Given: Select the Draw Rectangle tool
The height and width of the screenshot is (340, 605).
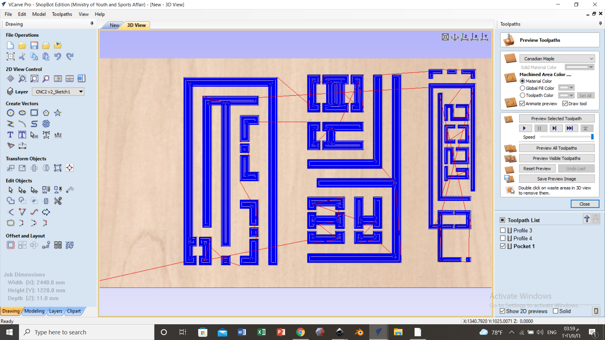Looking at the screenshot, I should click(34, 113).
